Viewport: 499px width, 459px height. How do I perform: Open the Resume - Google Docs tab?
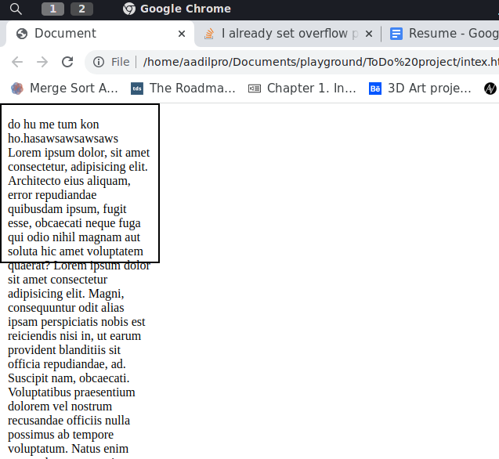click(x=444, y=34)
